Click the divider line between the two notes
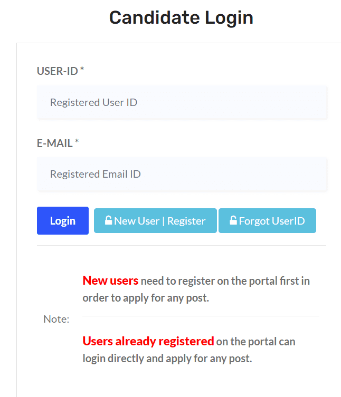The image size is (341, 397). tap(201, 316)
